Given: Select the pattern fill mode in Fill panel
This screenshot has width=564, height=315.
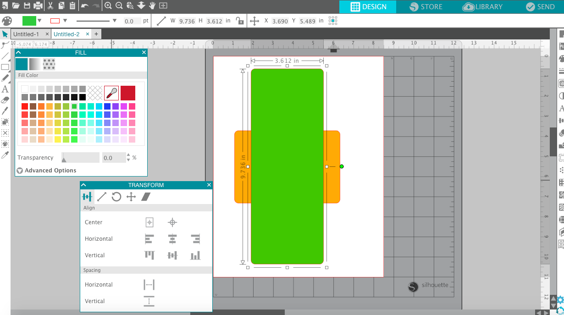Looking at the screenshot, I should point(49,64).
